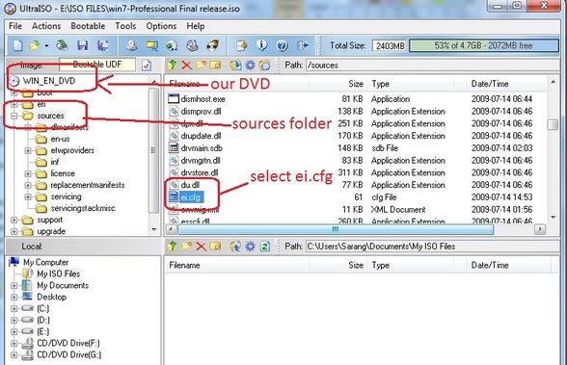The image size is (567, 365).
Task: Click the green Refresh icon in Local toolbar
Action: [x=265, y=247]
